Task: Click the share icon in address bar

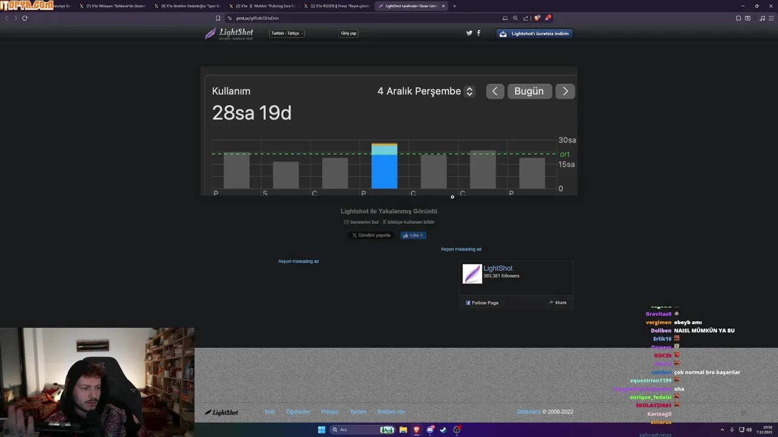Action: [x=525, y=18]
